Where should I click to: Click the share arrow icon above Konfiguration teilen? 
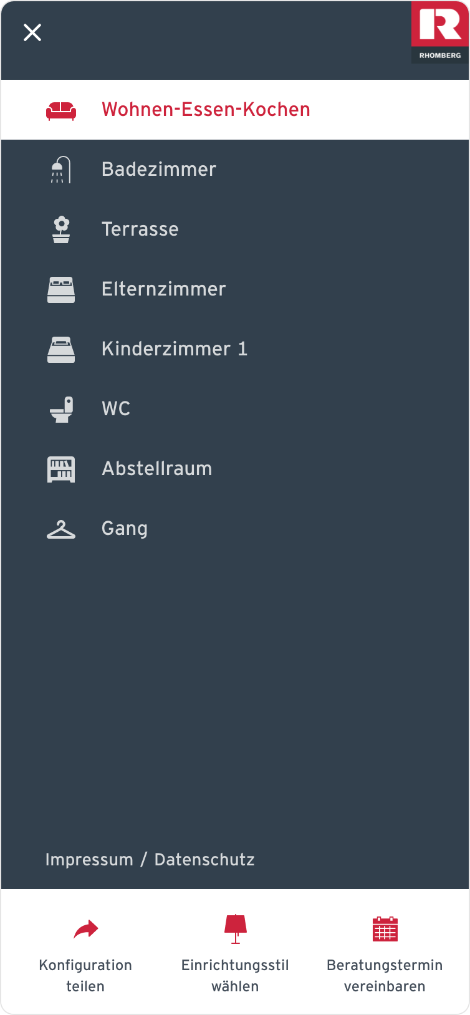tap(86, 929)
